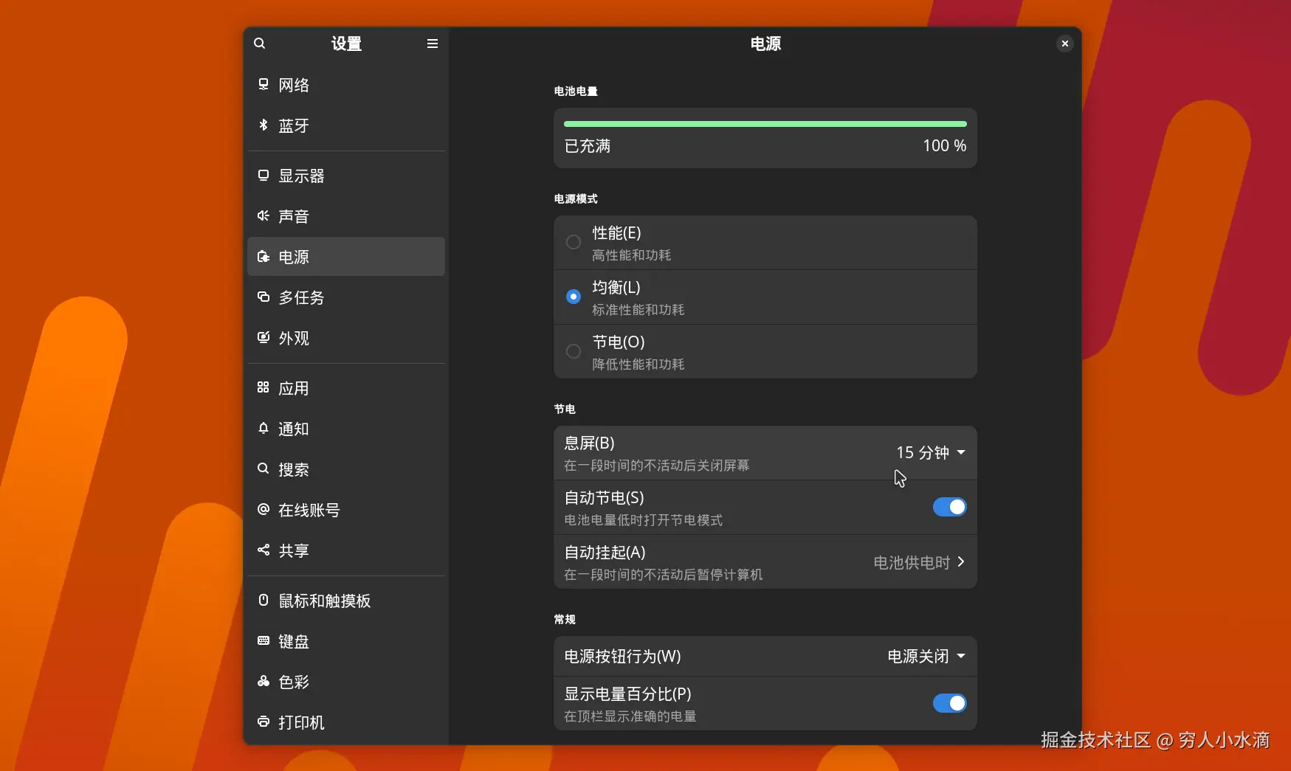Click the color icon beside 色彩
The image size is (1291, 771).
coord(264,681)
